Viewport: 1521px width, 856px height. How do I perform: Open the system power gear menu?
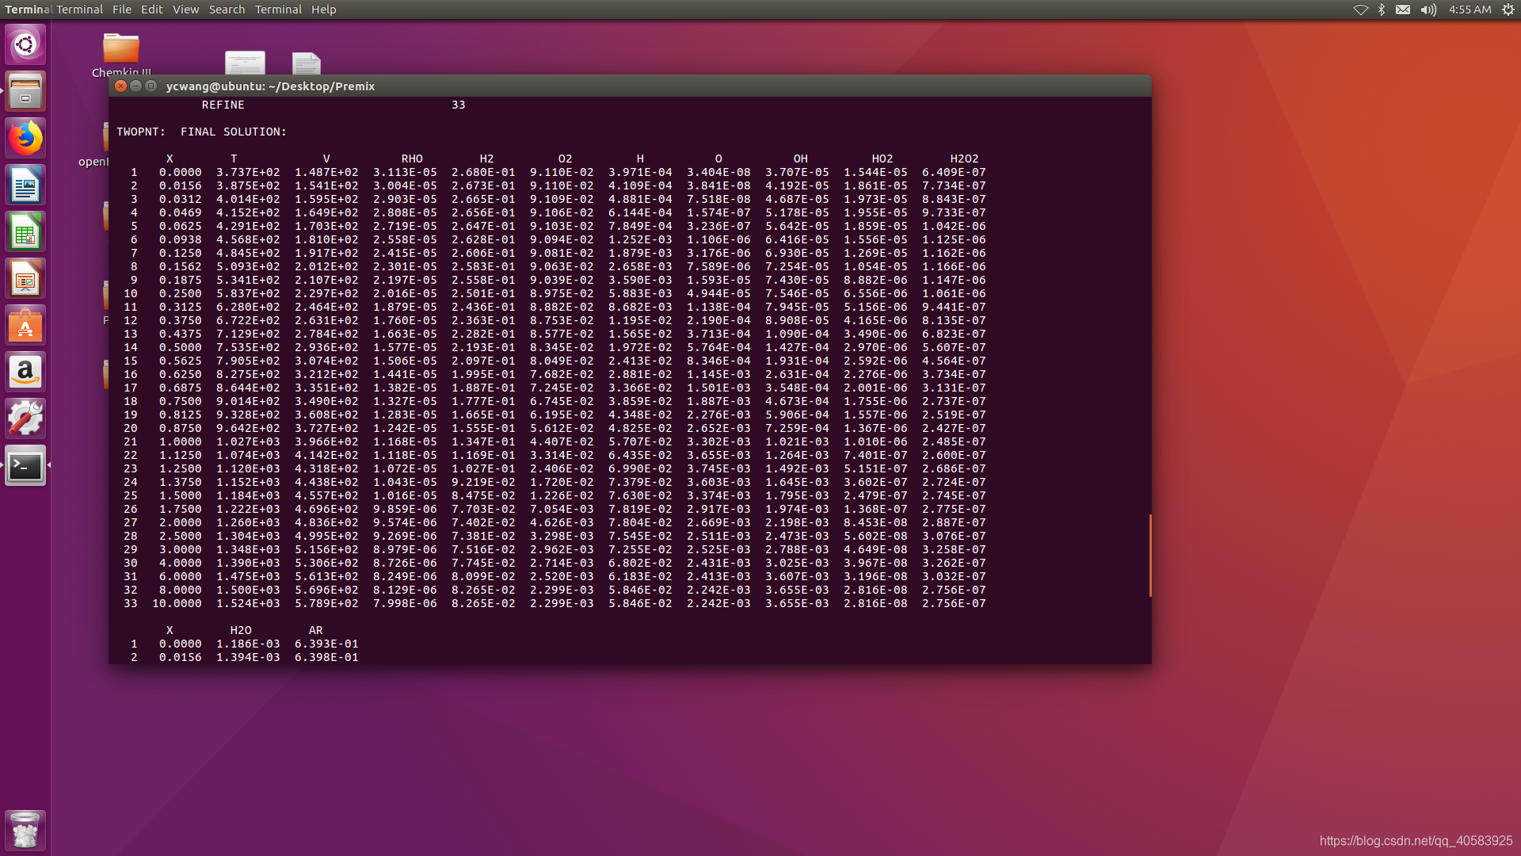click(1508, 10)
